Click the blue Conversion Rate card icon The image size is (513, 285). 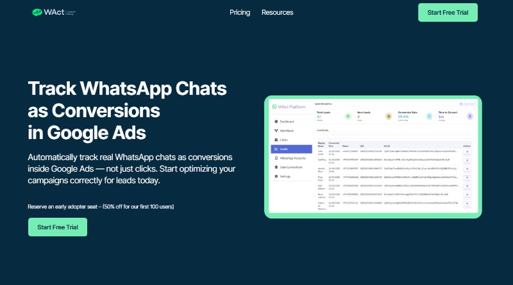pyautogui.click(x=428, y=116)
